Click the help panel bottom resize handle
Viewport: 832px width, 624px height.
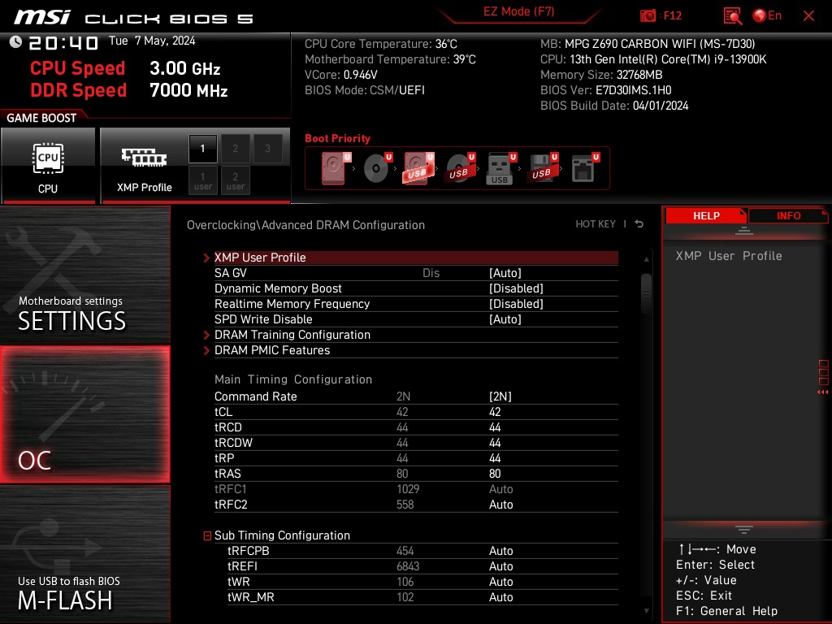744,530
